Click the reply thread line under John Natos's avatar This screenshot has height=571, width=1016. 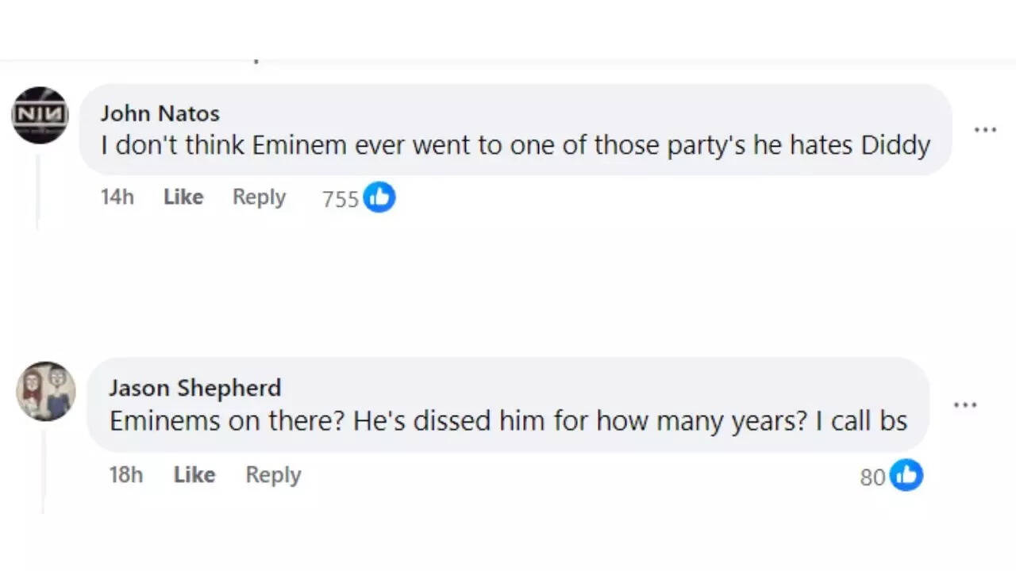pyautogui.click(x=37, y=190)
